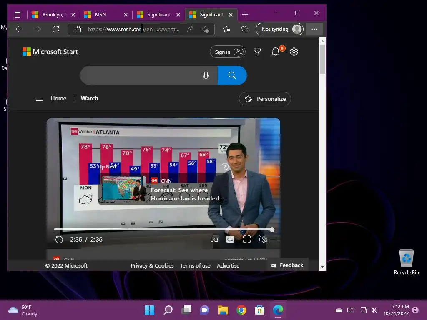Close the active Significant tab
The height and width of the screenshot is (320, 427).
pyautogui.click(x=231, y=15)
